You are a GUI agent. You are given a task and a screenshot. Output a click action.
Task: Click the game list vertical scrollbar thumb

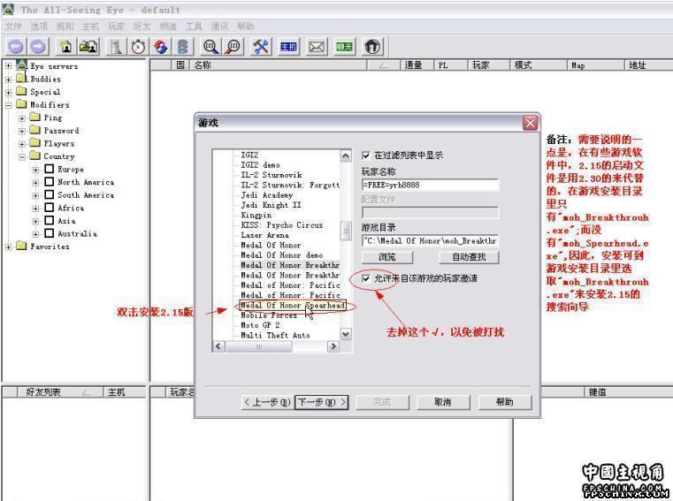click(346, 230)
